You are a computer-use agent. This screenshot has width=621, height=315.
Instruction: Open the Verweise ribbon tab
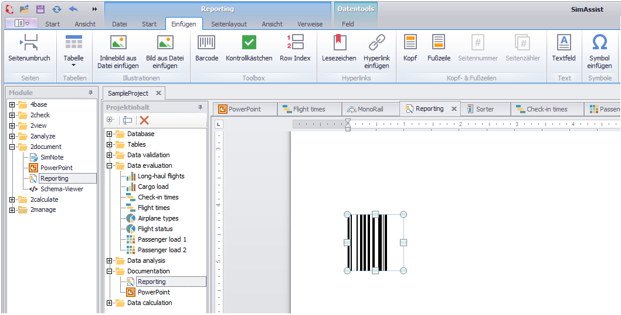click(310, 24)
